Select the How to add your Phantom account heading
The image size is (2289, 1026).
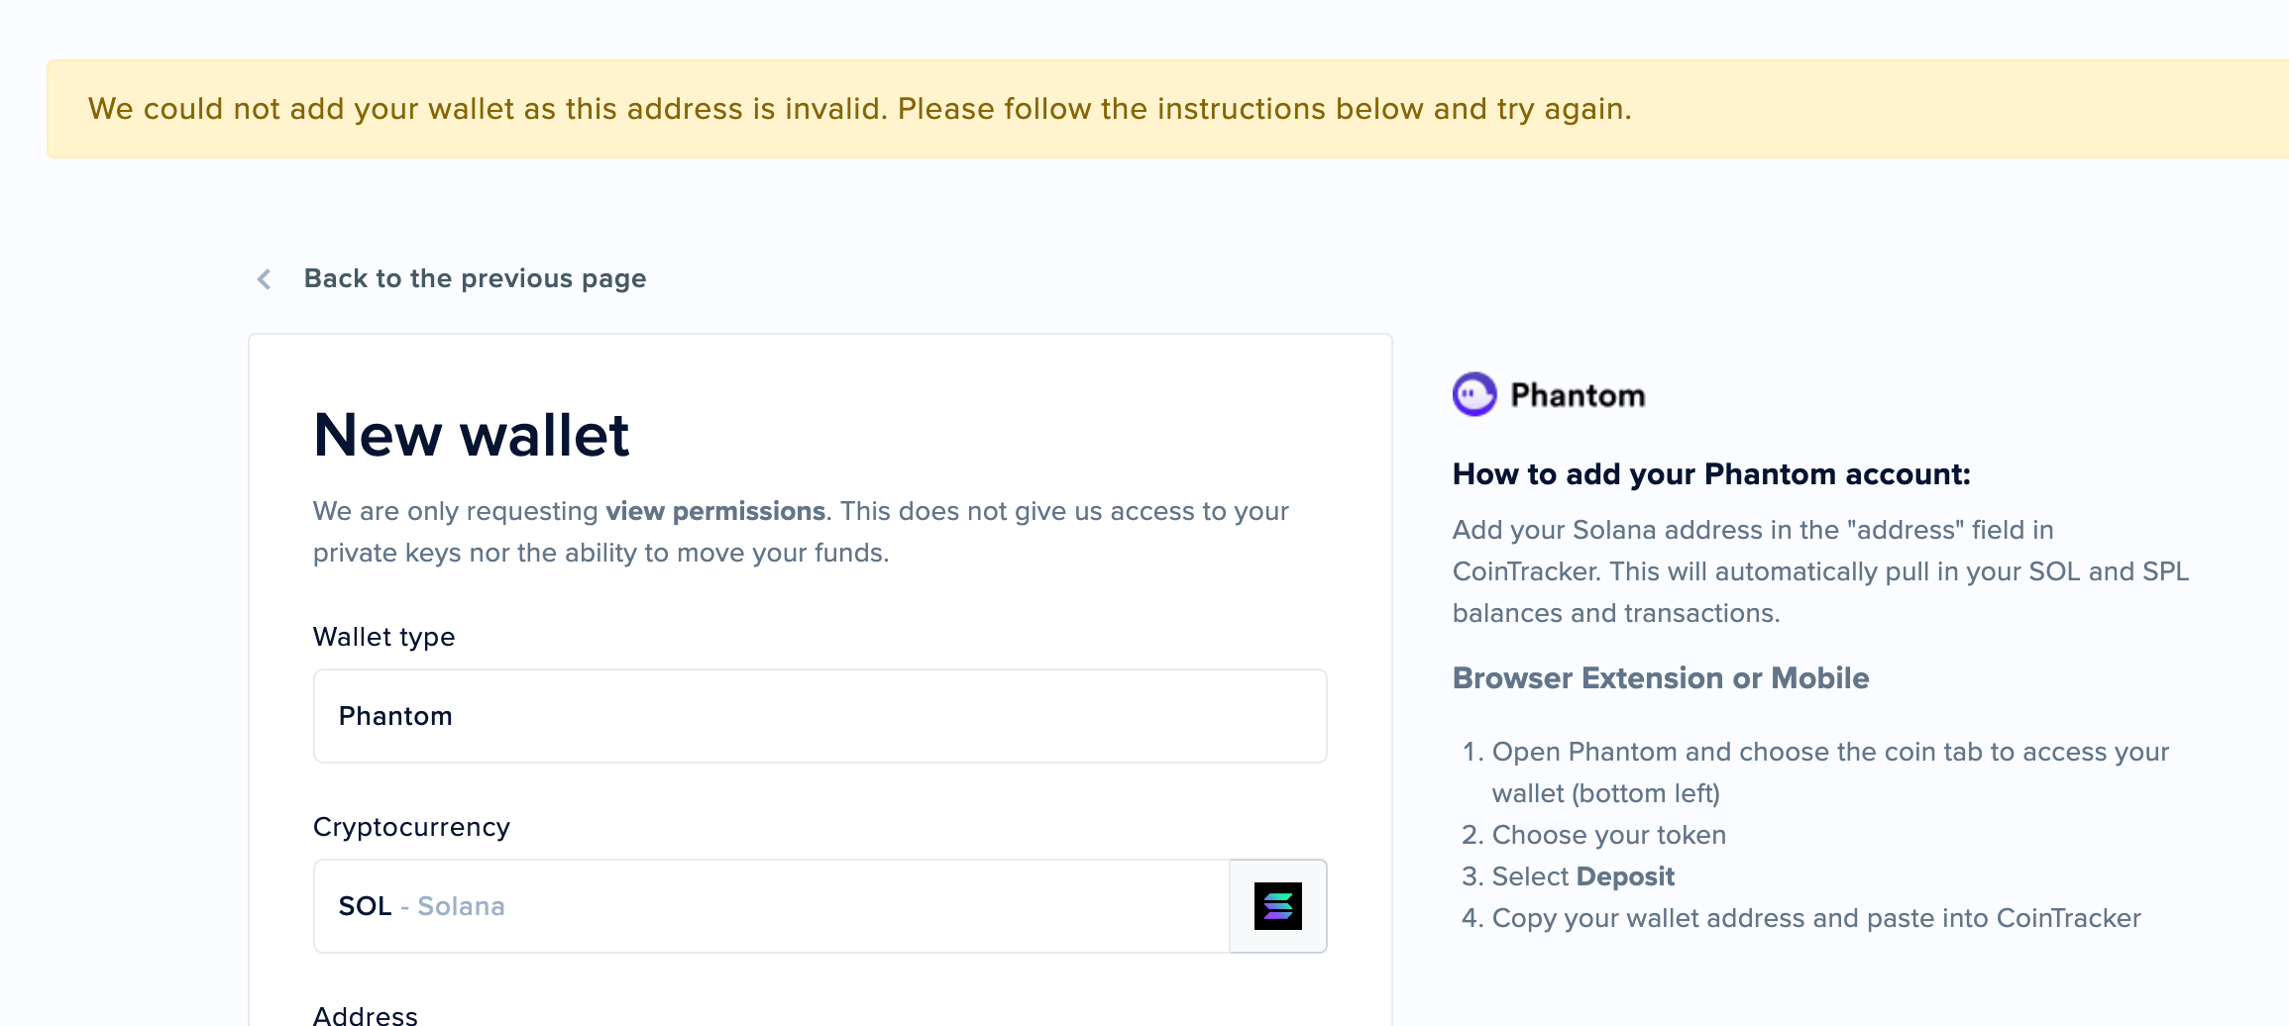click(x=1711, y=474)
